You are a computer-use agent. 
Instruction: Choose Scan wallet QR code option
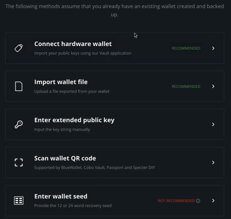(65, 159)
